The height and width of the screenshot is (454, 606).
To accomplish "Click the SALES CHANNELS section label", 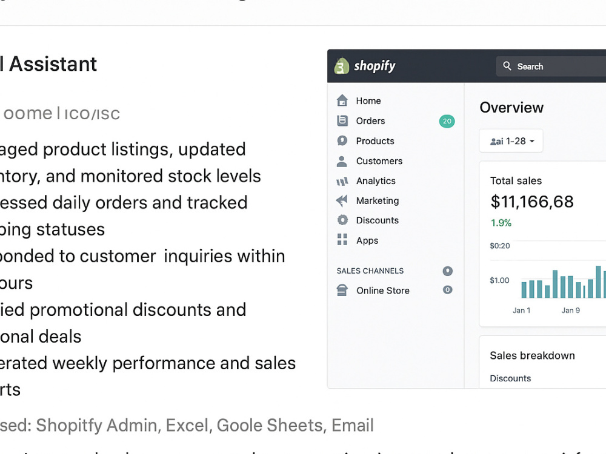I will [370, 271].
